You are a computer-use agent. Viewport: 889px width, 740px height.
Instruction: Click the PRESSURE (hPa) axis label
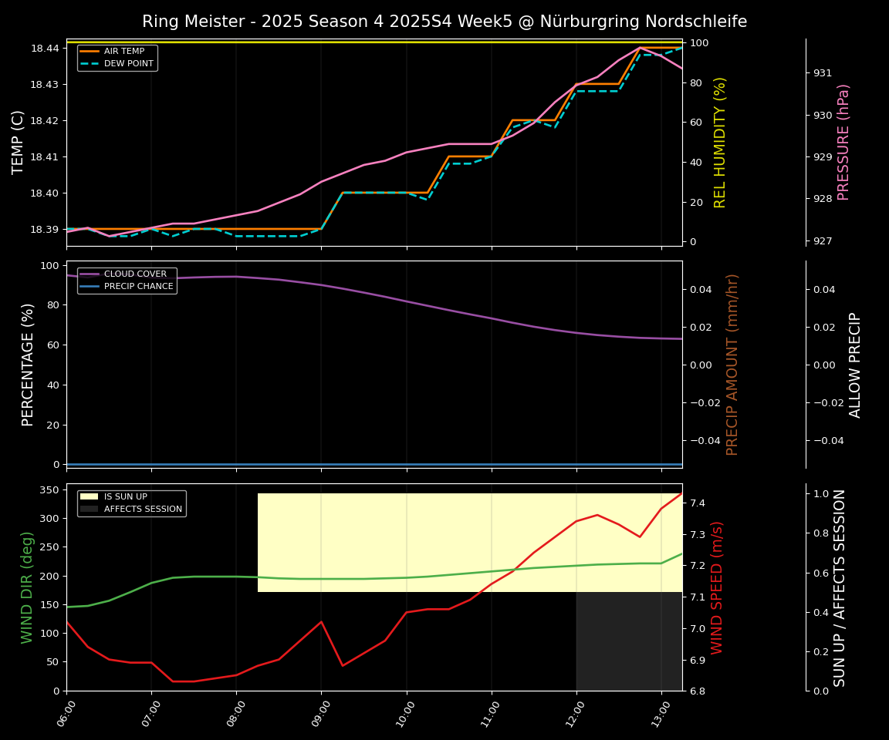click(x=843, y=142)
